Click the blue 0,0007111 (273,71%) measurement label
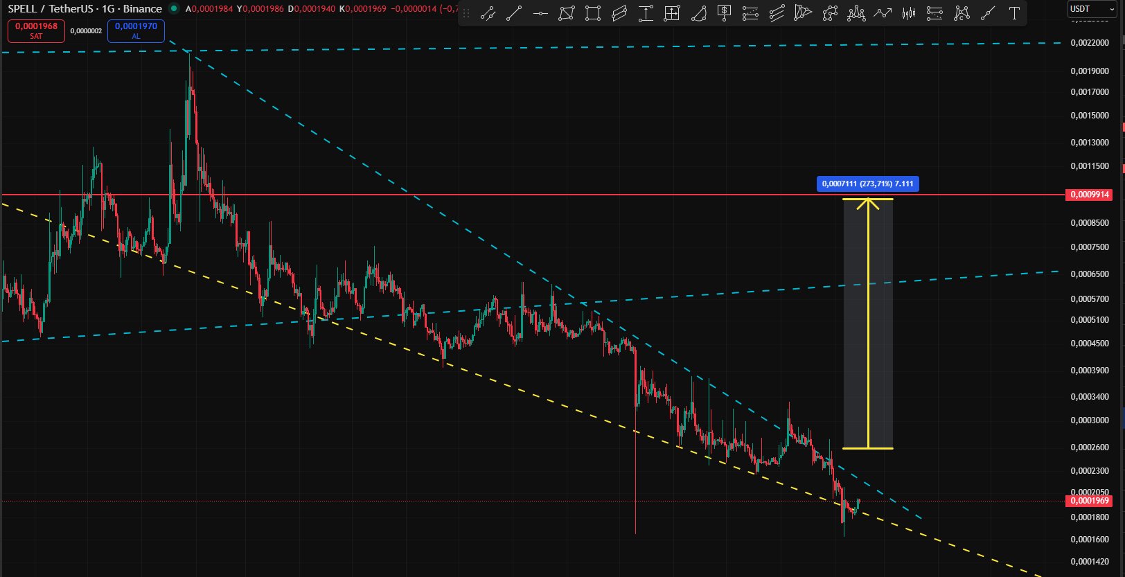1125x577 pixels. pos(868,184)
